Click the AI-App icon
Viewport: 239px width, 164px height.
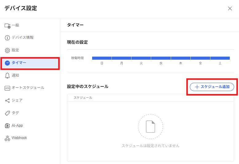(x=7, y=126)
